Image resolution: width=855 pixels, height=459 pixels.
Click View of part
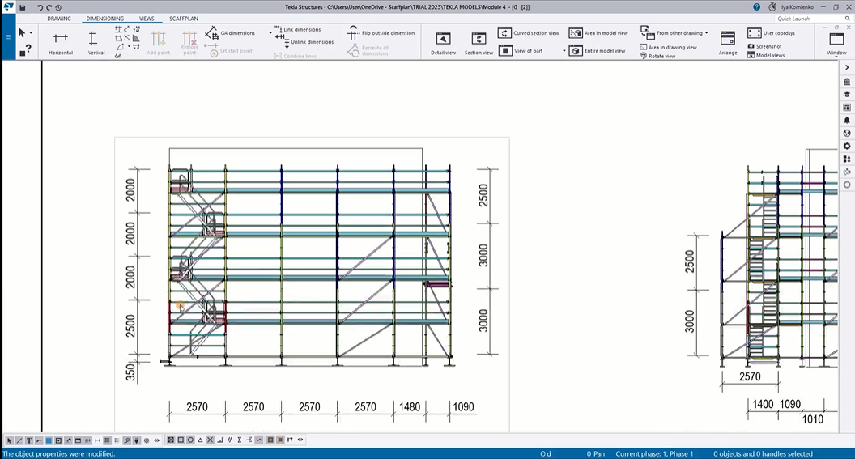click(x=521, y=51)
